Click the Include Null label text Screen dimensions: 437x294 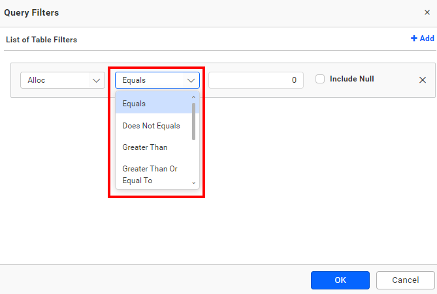click(x=351, y=79)
